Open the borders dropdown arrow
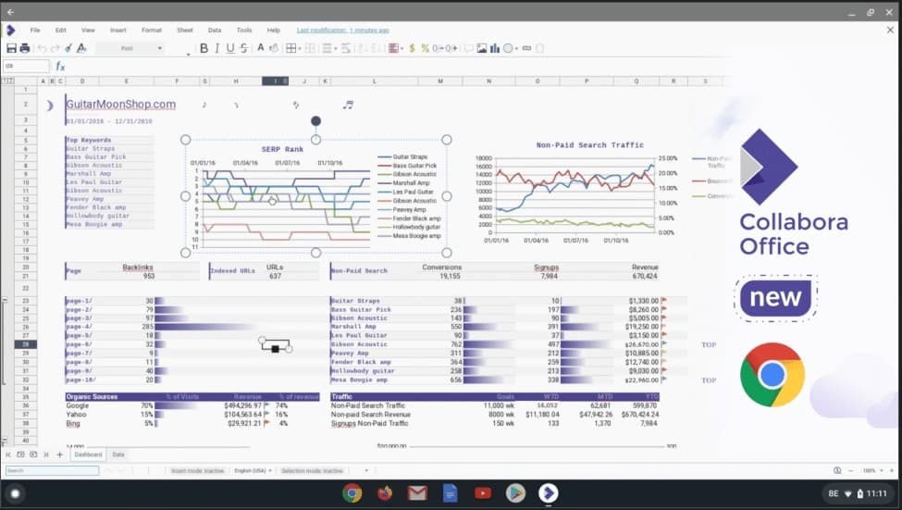The image size is (902, 510). (301, 49)
